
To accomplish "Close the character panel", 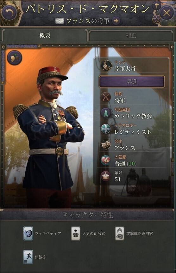I will pyautogui.click(x=167, y=13).
